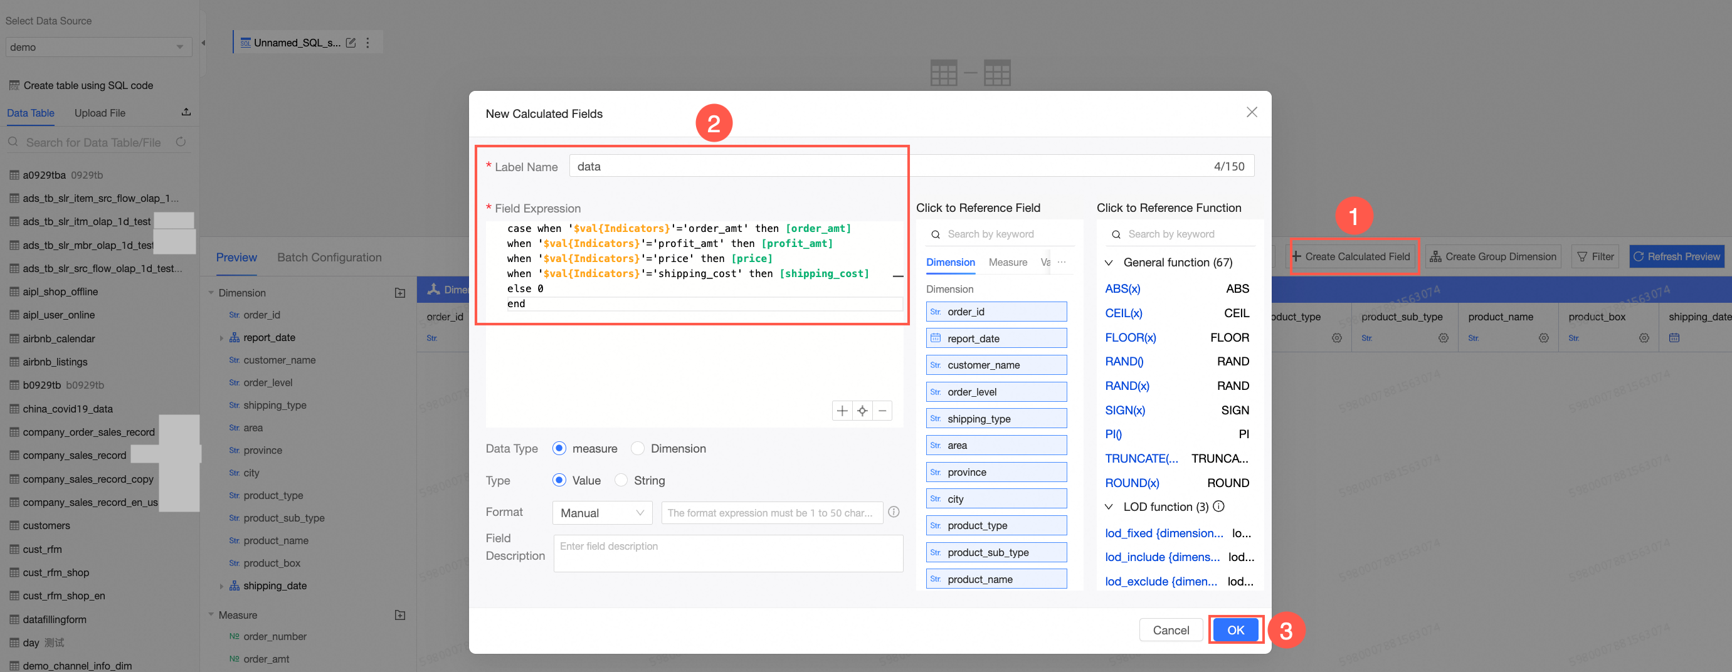Reference the report_date field
The height and width of the screenshot is (672, 1732).
(x=996, y=339)
